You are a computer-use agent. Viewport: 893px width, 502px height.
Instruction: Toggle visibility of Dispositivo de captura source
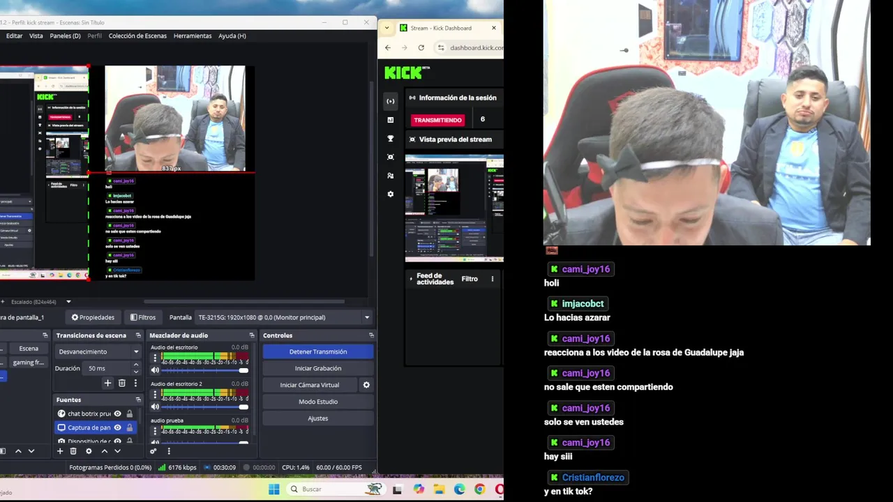point(117,441)
